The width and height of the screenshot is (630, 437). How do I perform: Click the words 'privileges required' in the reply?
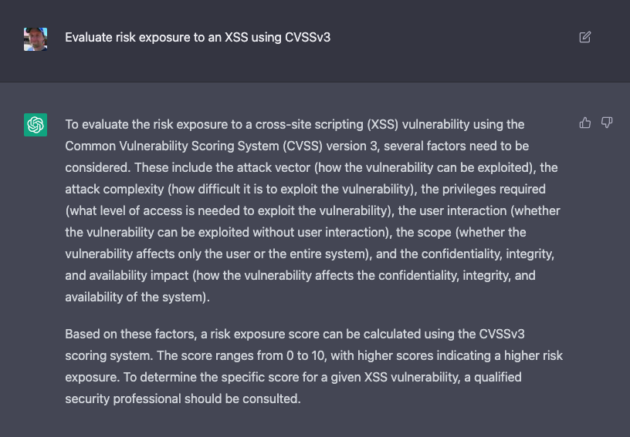[494, 190]
